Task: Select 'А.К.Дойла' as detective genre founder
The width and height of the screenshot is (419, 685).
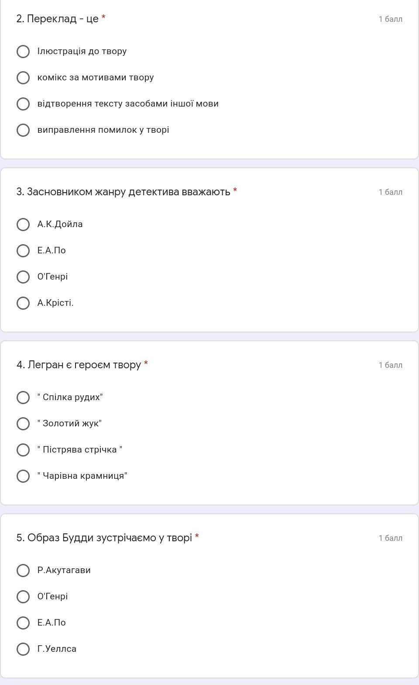Action: click(23, 225)
